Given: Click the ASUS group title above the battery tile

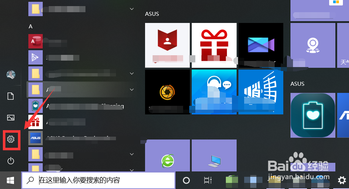Looking at the screenshot, I should (x=297, y=84).
